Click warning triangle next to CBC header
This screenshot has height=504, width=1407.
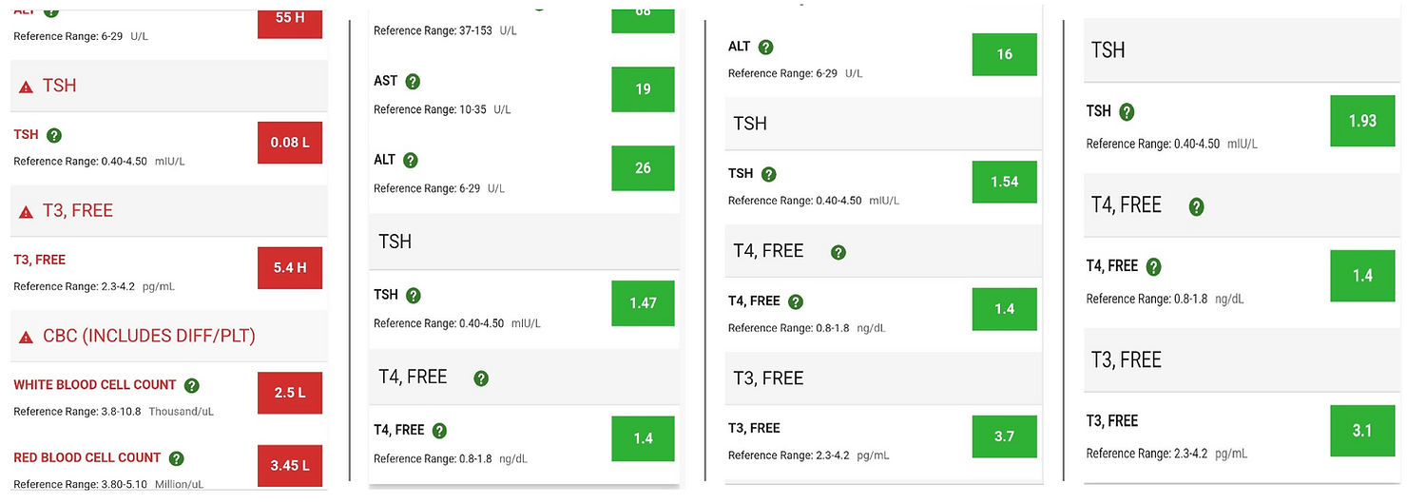tap(26, 337)
